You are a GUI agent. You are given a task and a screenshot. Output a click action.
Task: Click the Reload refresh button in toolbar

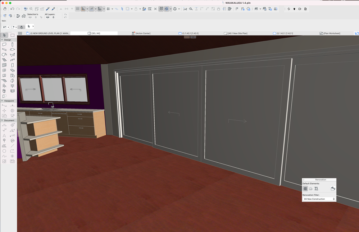click(x=289, y=9)
